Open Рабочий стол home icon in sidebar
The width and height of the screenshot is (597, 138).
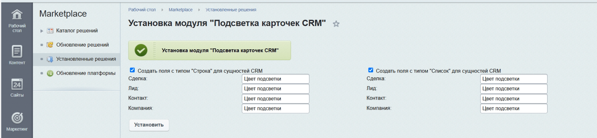coord(17,15)
